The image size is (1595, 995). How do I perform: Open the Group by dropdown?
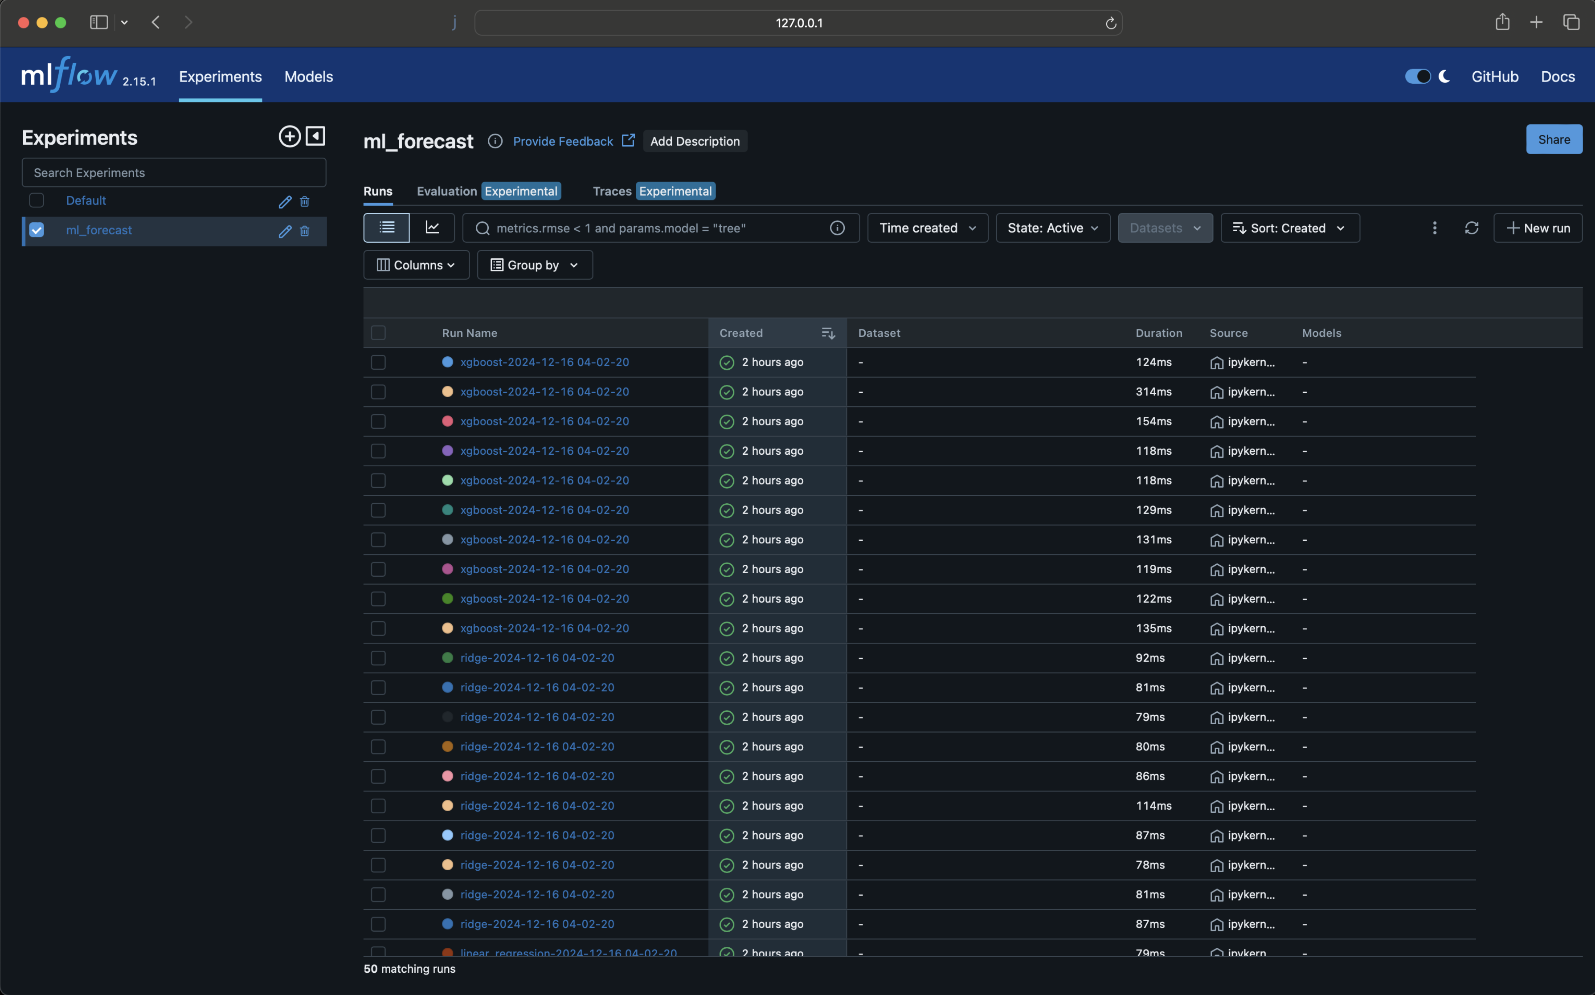(x=534, y=265)
